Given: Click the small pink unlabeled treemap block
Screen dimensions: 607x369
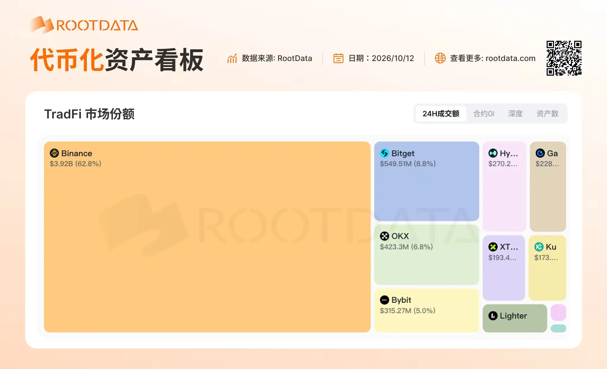Looking at the screenshot, I should [558, 312].
